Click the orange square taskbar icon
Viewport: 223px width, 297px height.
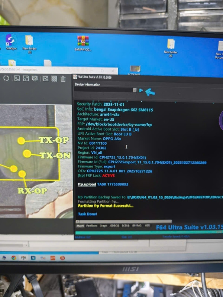coord(53,258)
